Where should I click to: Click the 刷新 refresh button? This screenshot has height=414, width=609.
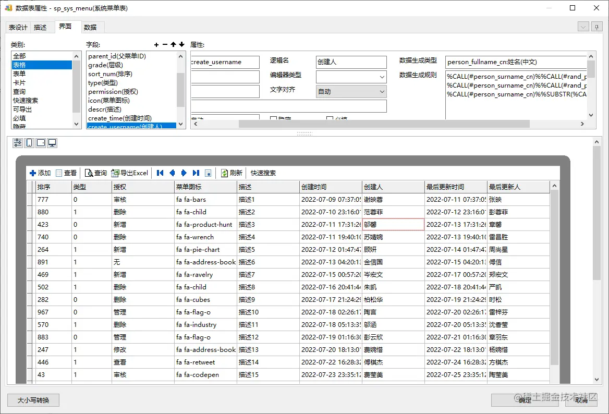coord(232,173)
